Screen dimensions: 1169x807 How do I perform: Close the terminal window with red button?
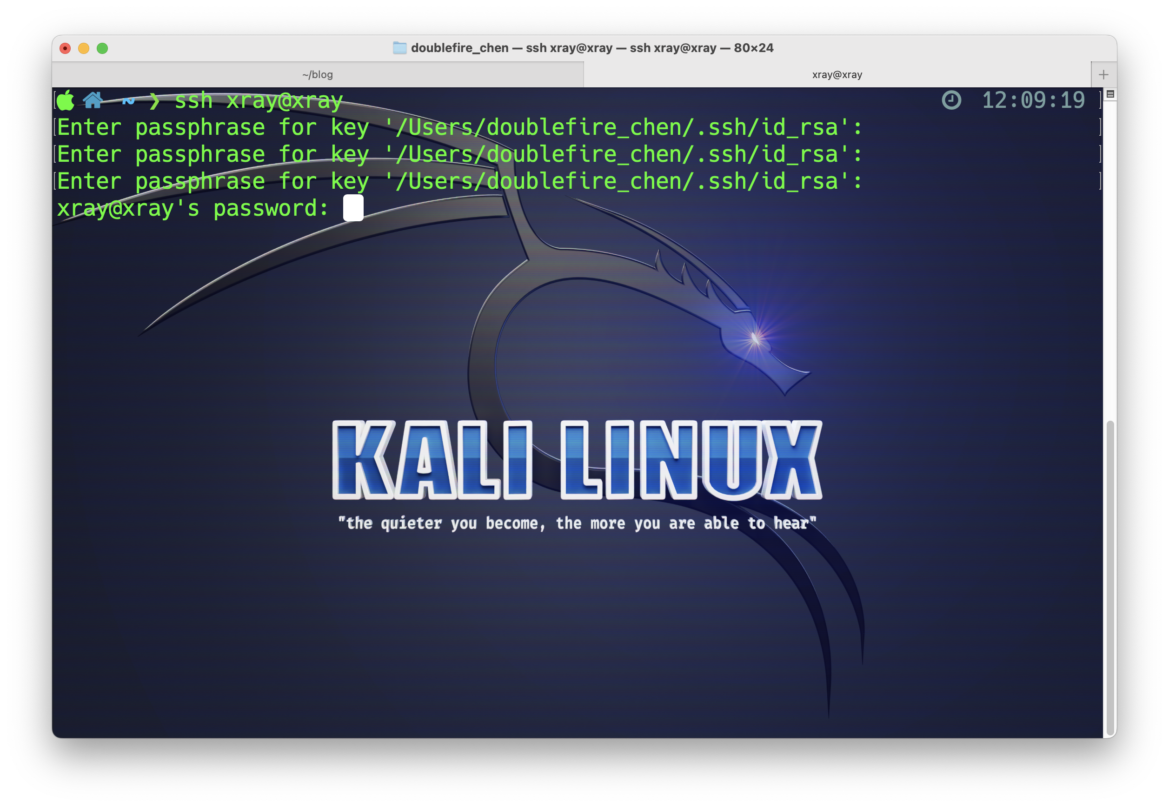(x=65, y=48)
